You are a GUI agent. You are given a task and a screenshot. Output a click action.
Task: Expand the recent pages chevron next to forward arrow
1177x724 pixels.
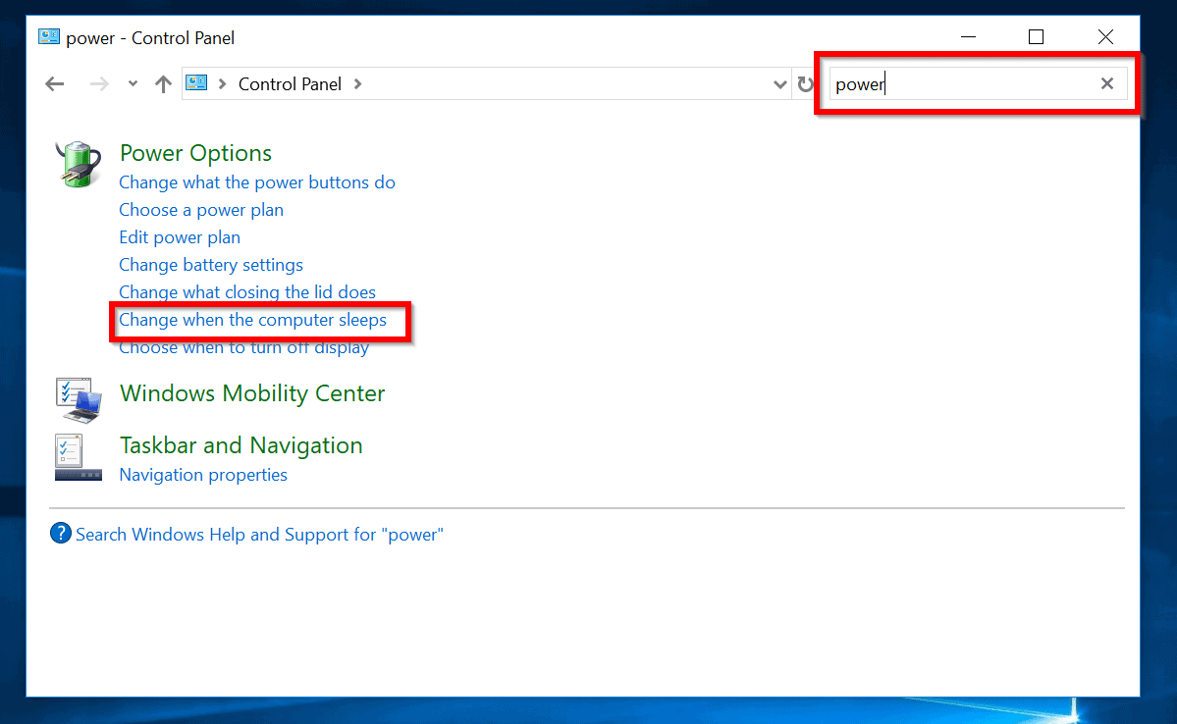pos(132,83)
